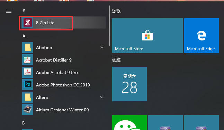Open the calendar tile showing 28
The height and width of the screenshot is (130, 224).
click(129, 84)
